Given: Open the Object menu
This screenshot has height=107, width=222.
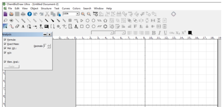Looking at the screenshot, I should coord(34,9).
